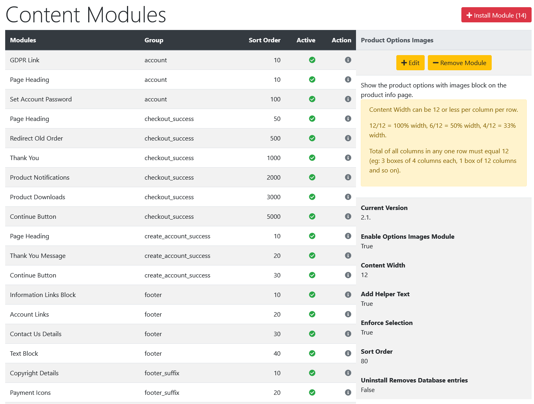The image size is (534, 404).
Task: Click info icon for Payment Icons module
Action: click(x=348, y=392)
